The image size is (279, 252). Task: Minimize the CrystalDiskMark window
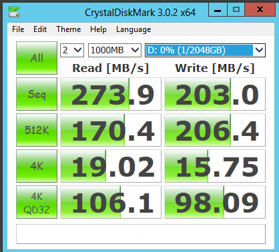[218, 9]
